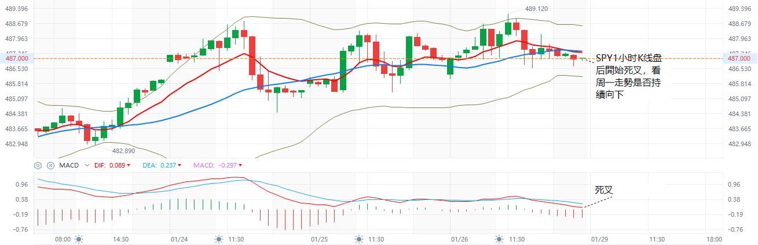Remove the MACD indicator with X icon
The image size is (758, 245).
[50, 165]
